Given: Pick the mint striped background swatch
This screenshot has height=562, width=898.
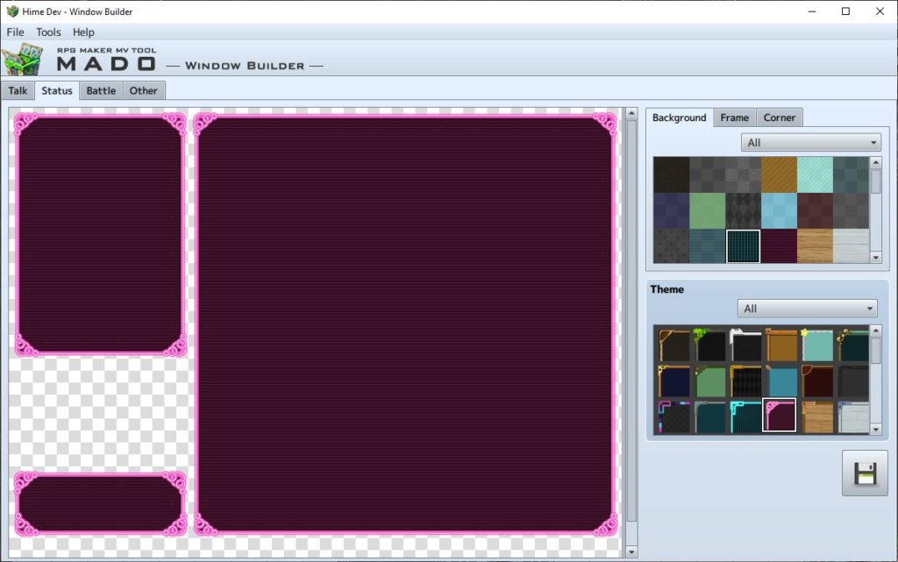Looking at the screenshot, I should [x=815, y=174].
